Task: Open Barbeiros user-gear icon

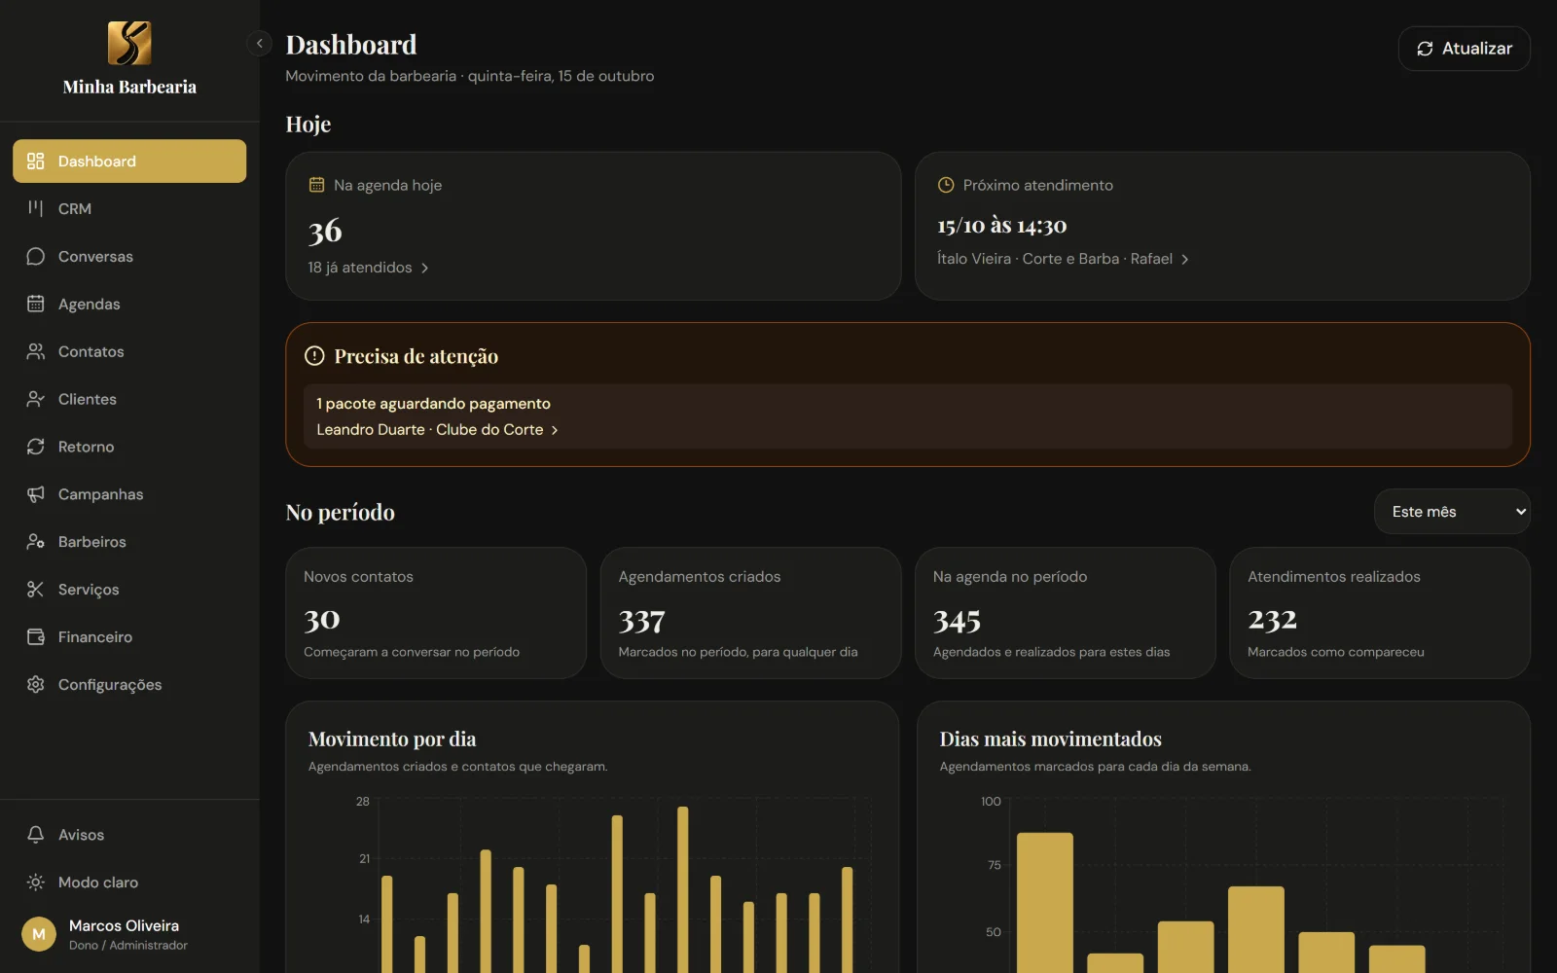Action: [36, 542]
